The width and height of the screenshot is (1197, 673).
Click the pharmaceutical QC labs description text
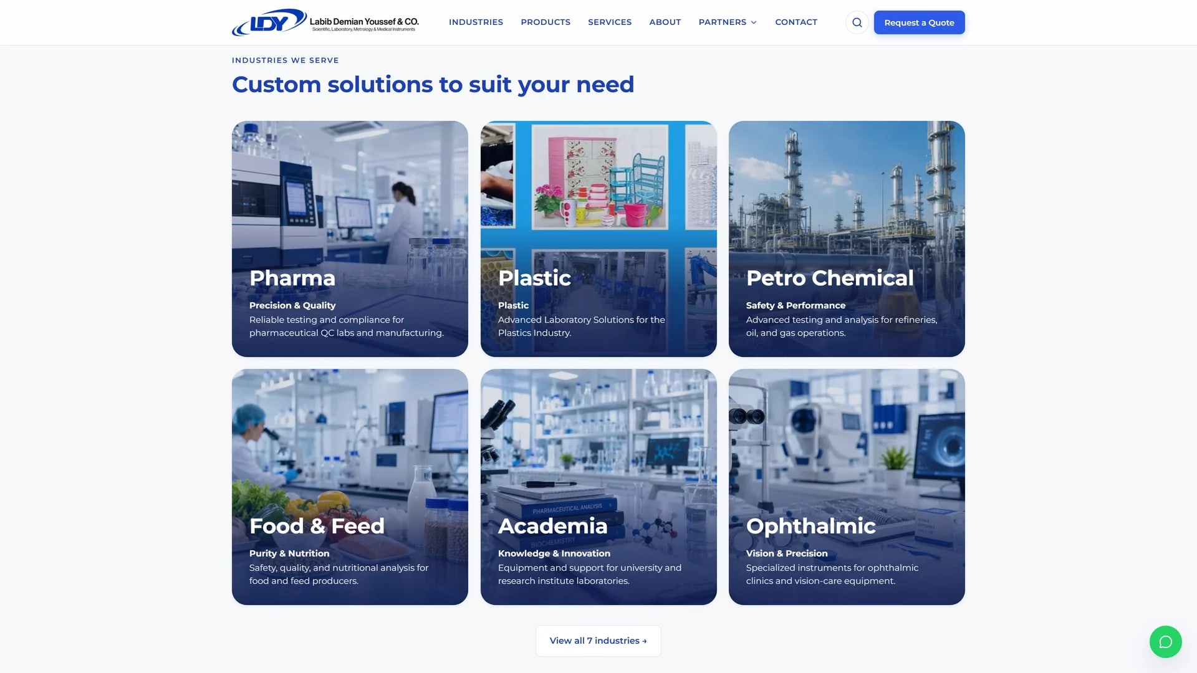point(347,326)
